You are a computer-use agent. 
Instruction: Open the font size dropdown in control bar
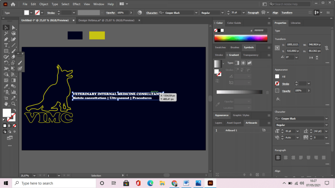[x=243, y=13]
